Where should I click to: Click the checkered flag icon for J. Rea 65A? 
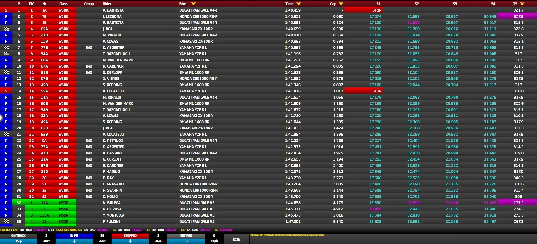tap(6, 29)
